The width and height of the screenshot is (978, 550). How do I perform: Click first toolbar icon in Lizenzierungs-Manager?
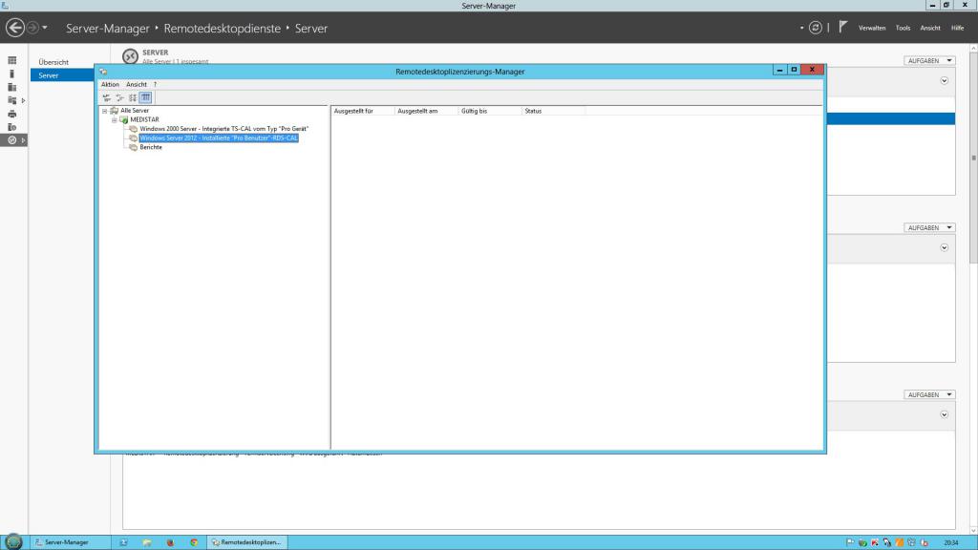(107, 97)
